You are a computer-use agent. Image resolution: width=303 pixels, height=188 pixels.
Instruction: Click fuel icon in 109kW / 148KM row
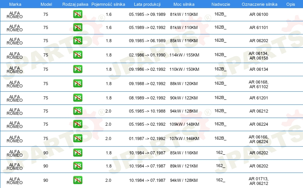pyautogui.click(x=77, y=124)
